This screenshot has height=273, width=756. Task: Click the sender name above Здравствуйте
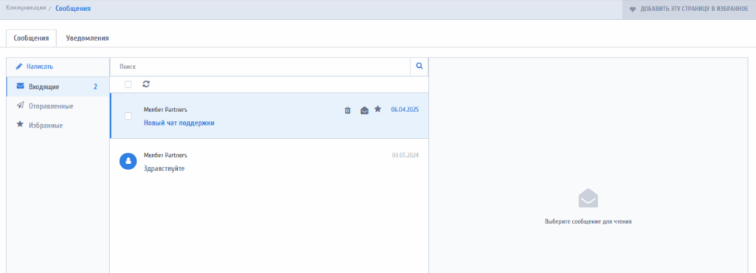(x=165, y=155)
